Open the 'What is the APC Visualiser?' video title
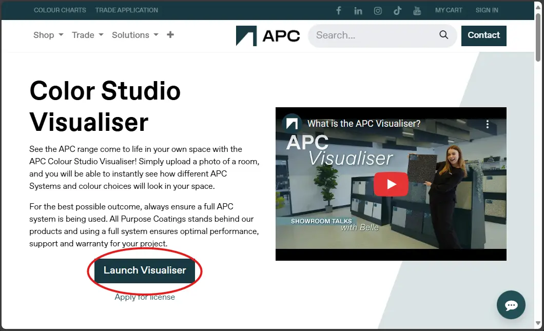Viewport: 544px width, 331px height. pyautogui.click(x=363, y=124)
